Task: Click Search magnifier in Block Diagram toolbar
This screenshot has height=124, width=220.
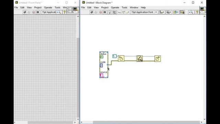Action: tap(191, 12)
